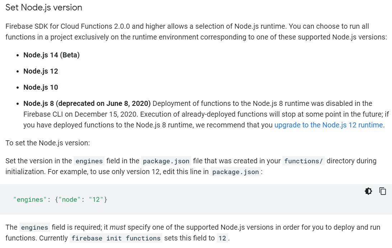Click the Set Node.js version heading

pyautogui.click(x=44, y=8)
